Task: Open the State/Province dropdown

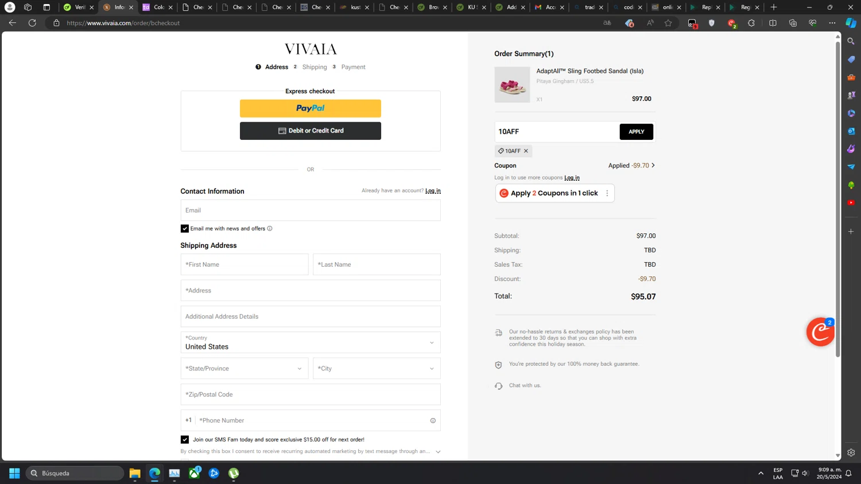Action: point(245,368)
